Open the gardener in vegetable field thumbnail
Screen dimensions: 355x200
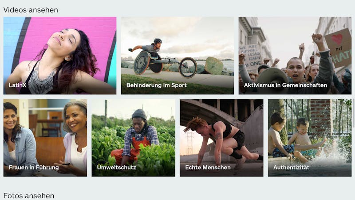click(134, 138)
